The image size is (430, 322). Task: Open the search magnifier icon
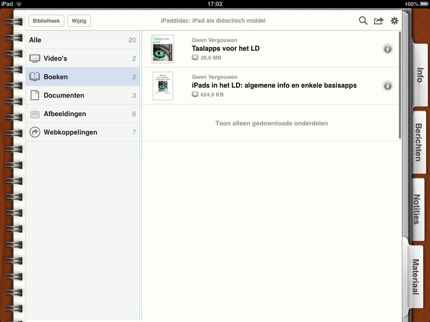[363, 21]
